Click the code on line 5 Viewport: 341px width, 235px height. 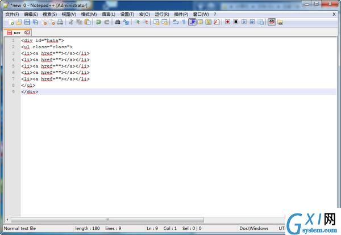coord(55,66)
